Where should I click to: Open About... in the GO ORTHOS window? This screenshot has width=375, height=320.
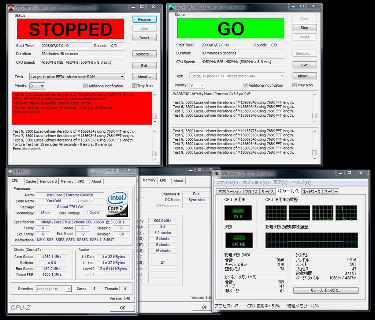click(304, 76)
